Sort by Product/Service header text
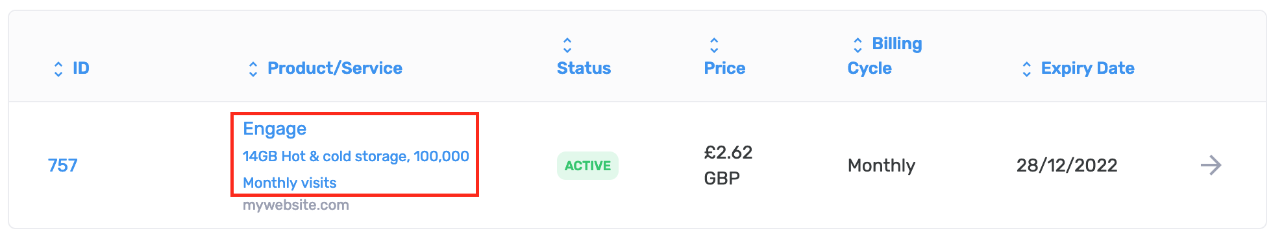The width and height of the screenshot is (1284, 246). point(335,68)
